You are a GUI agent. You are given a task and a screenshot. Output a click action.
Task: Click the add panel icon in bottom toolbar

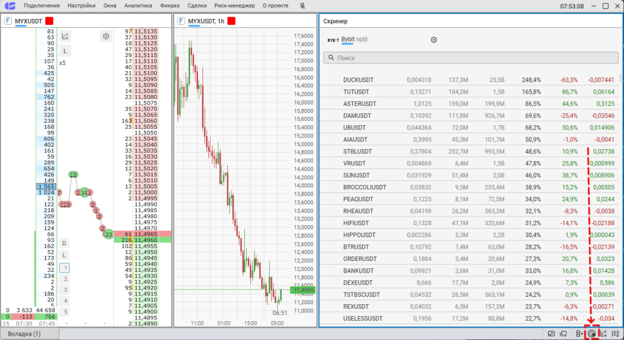(x=551, y=333)
